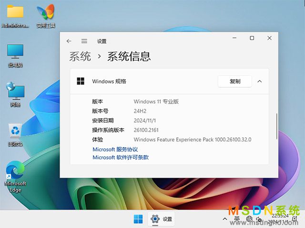Viewport: 305px width, 228px height.
Task: Click OS build value 26100.2161
Action: coord(146,130)
